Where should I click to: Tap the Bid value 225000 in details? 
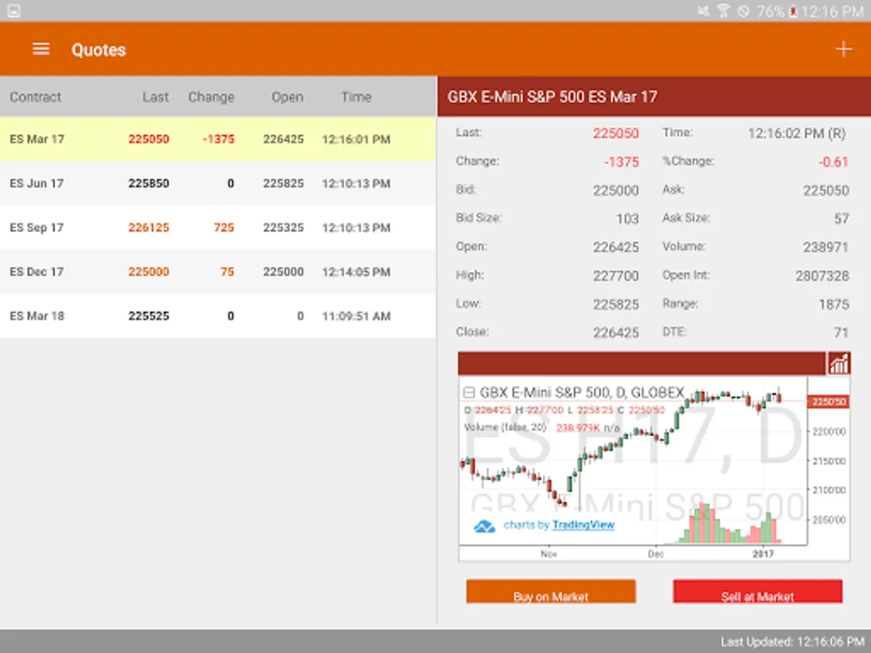tap(616, 191)
